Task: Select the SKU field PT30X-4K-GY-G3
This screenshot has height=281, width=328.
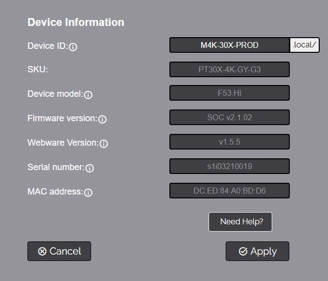Action: tap(230, 69)
